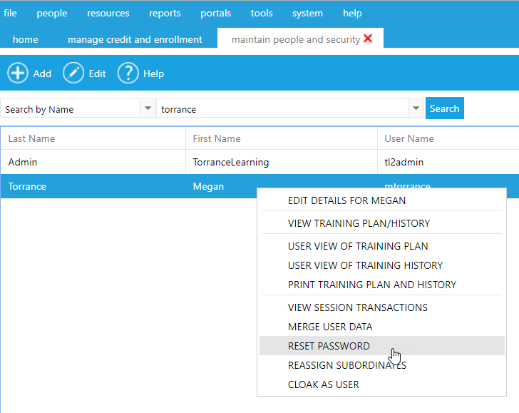
Task: Click the Add plus icon
Action: [x=18, y=73]
